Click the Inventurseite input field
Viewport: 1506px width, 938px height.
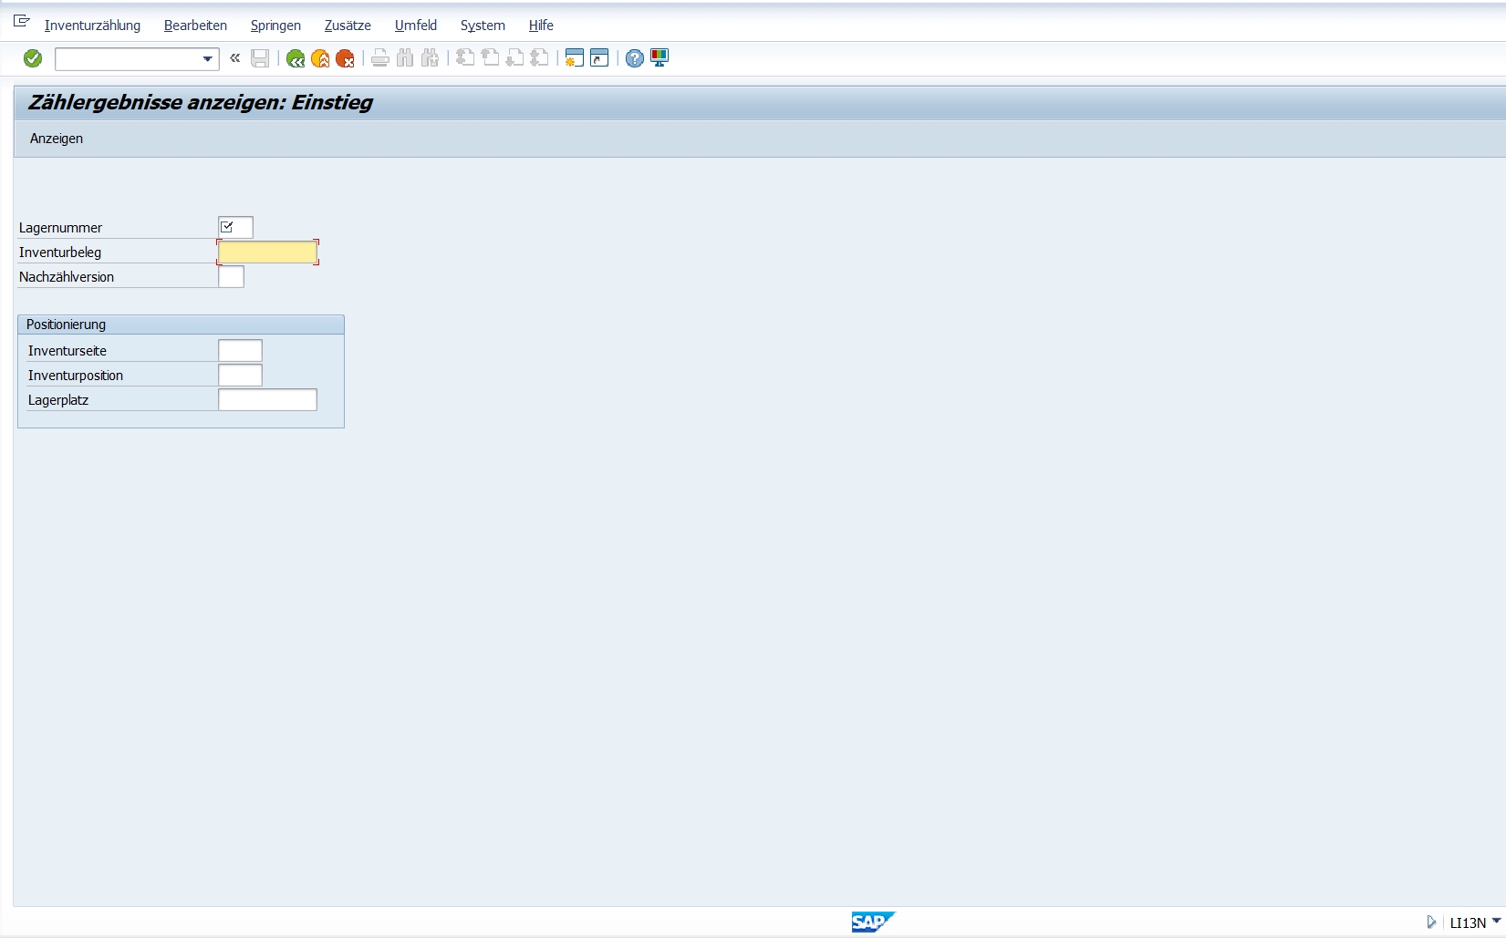(x=240, y=350)
